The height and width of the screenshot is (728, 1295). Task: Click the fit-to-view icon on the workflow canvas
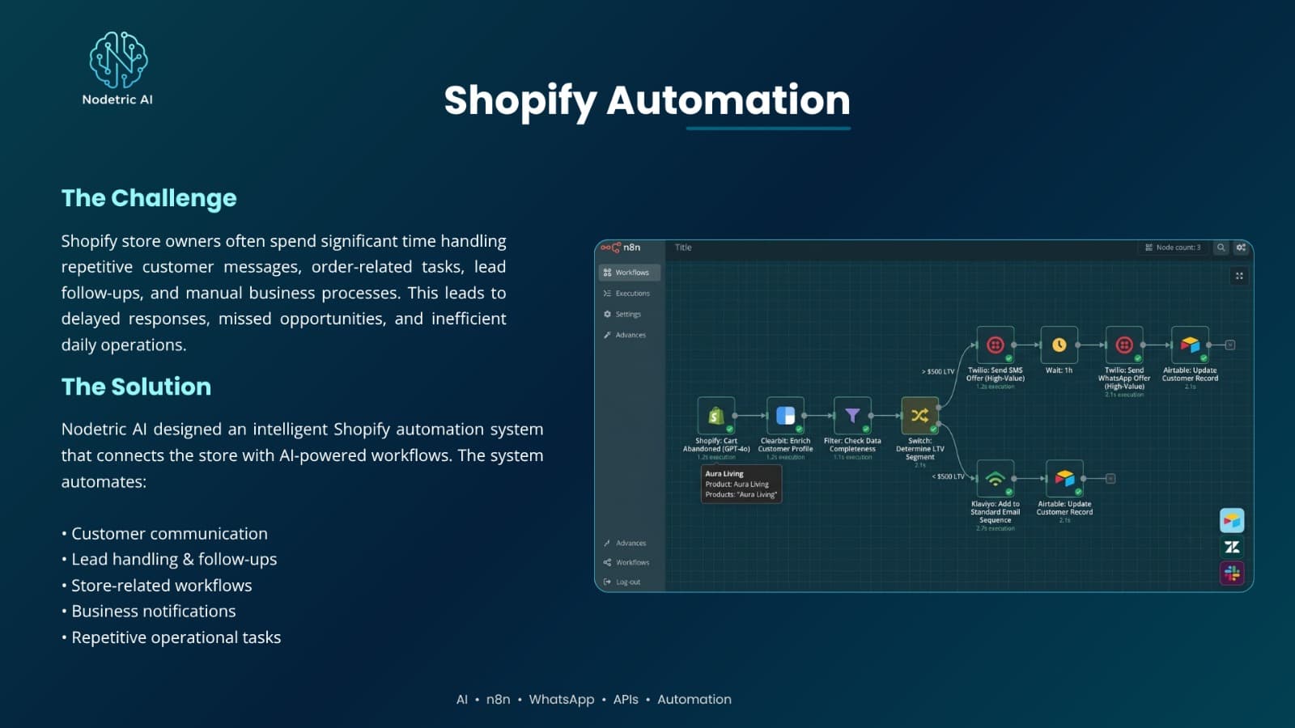(1239, 276)
